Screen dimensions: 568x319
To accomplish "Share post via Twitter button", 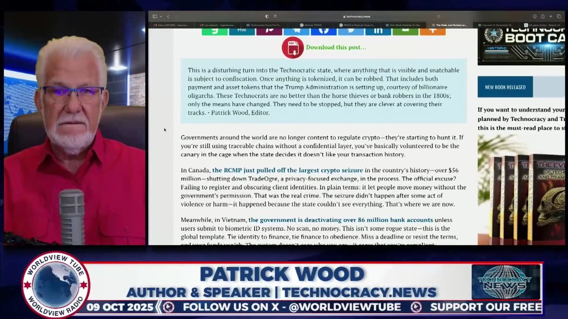I will 351,31.
